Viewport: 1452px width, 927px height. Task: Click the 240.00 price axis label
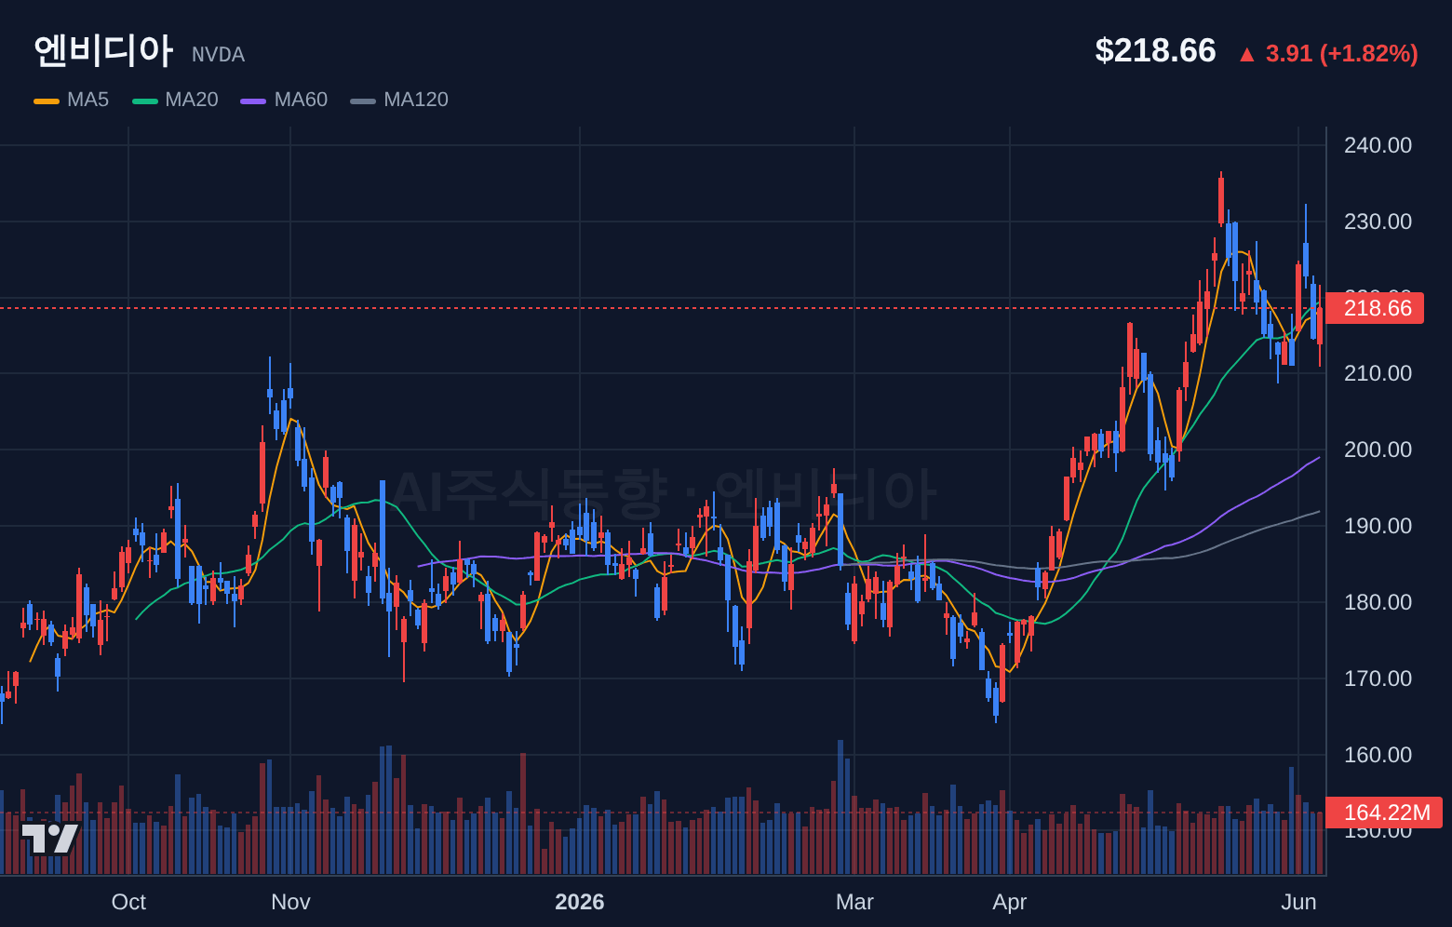click(1378, 145)
